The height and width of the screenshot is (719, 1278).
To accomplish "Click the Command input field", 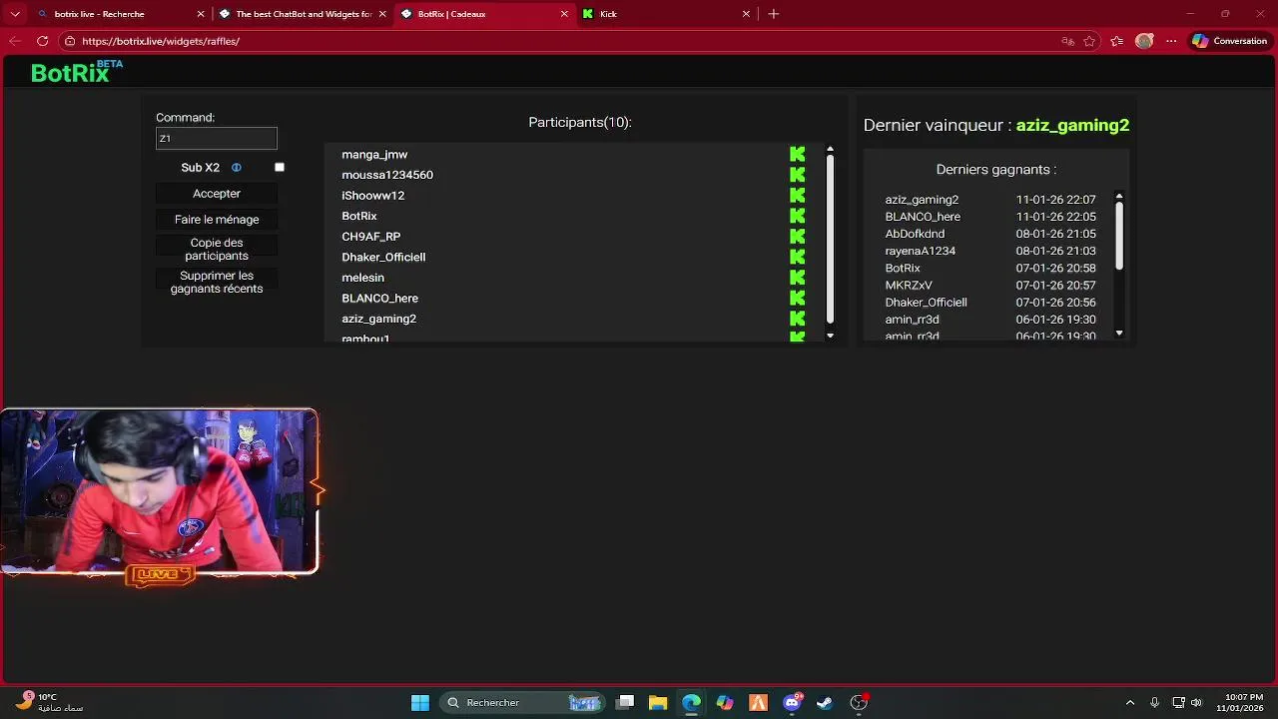I will pyautogui.click(x=217, y=139).
